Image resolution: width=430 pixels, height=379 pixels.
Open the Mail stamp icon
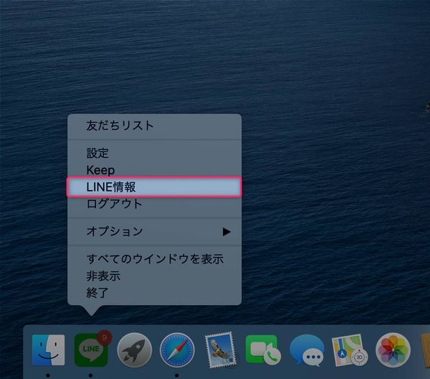(x=220, y=350)
